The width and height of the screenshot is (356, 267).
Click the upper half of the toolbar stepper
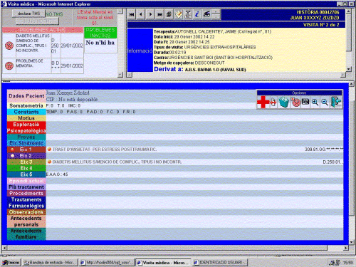click(x=216, y=12)
